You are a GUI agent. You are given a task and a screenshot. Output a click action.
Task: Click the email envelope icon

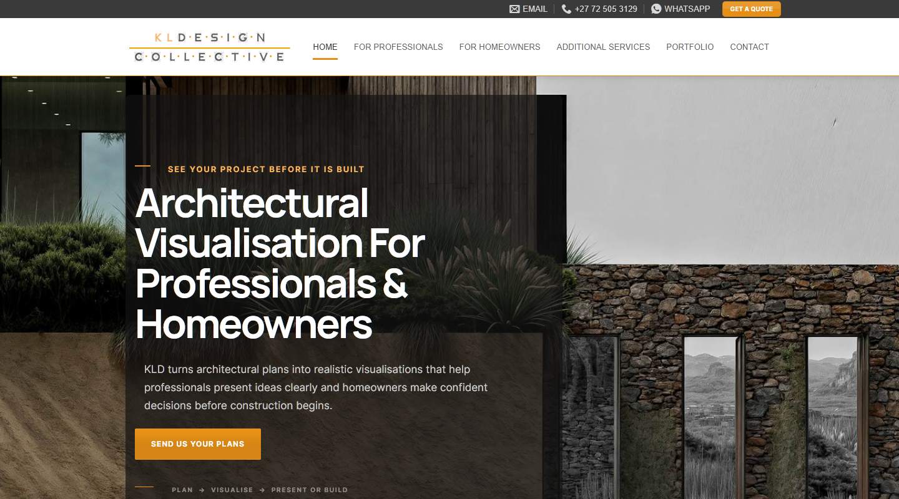(x=514, y=9)
